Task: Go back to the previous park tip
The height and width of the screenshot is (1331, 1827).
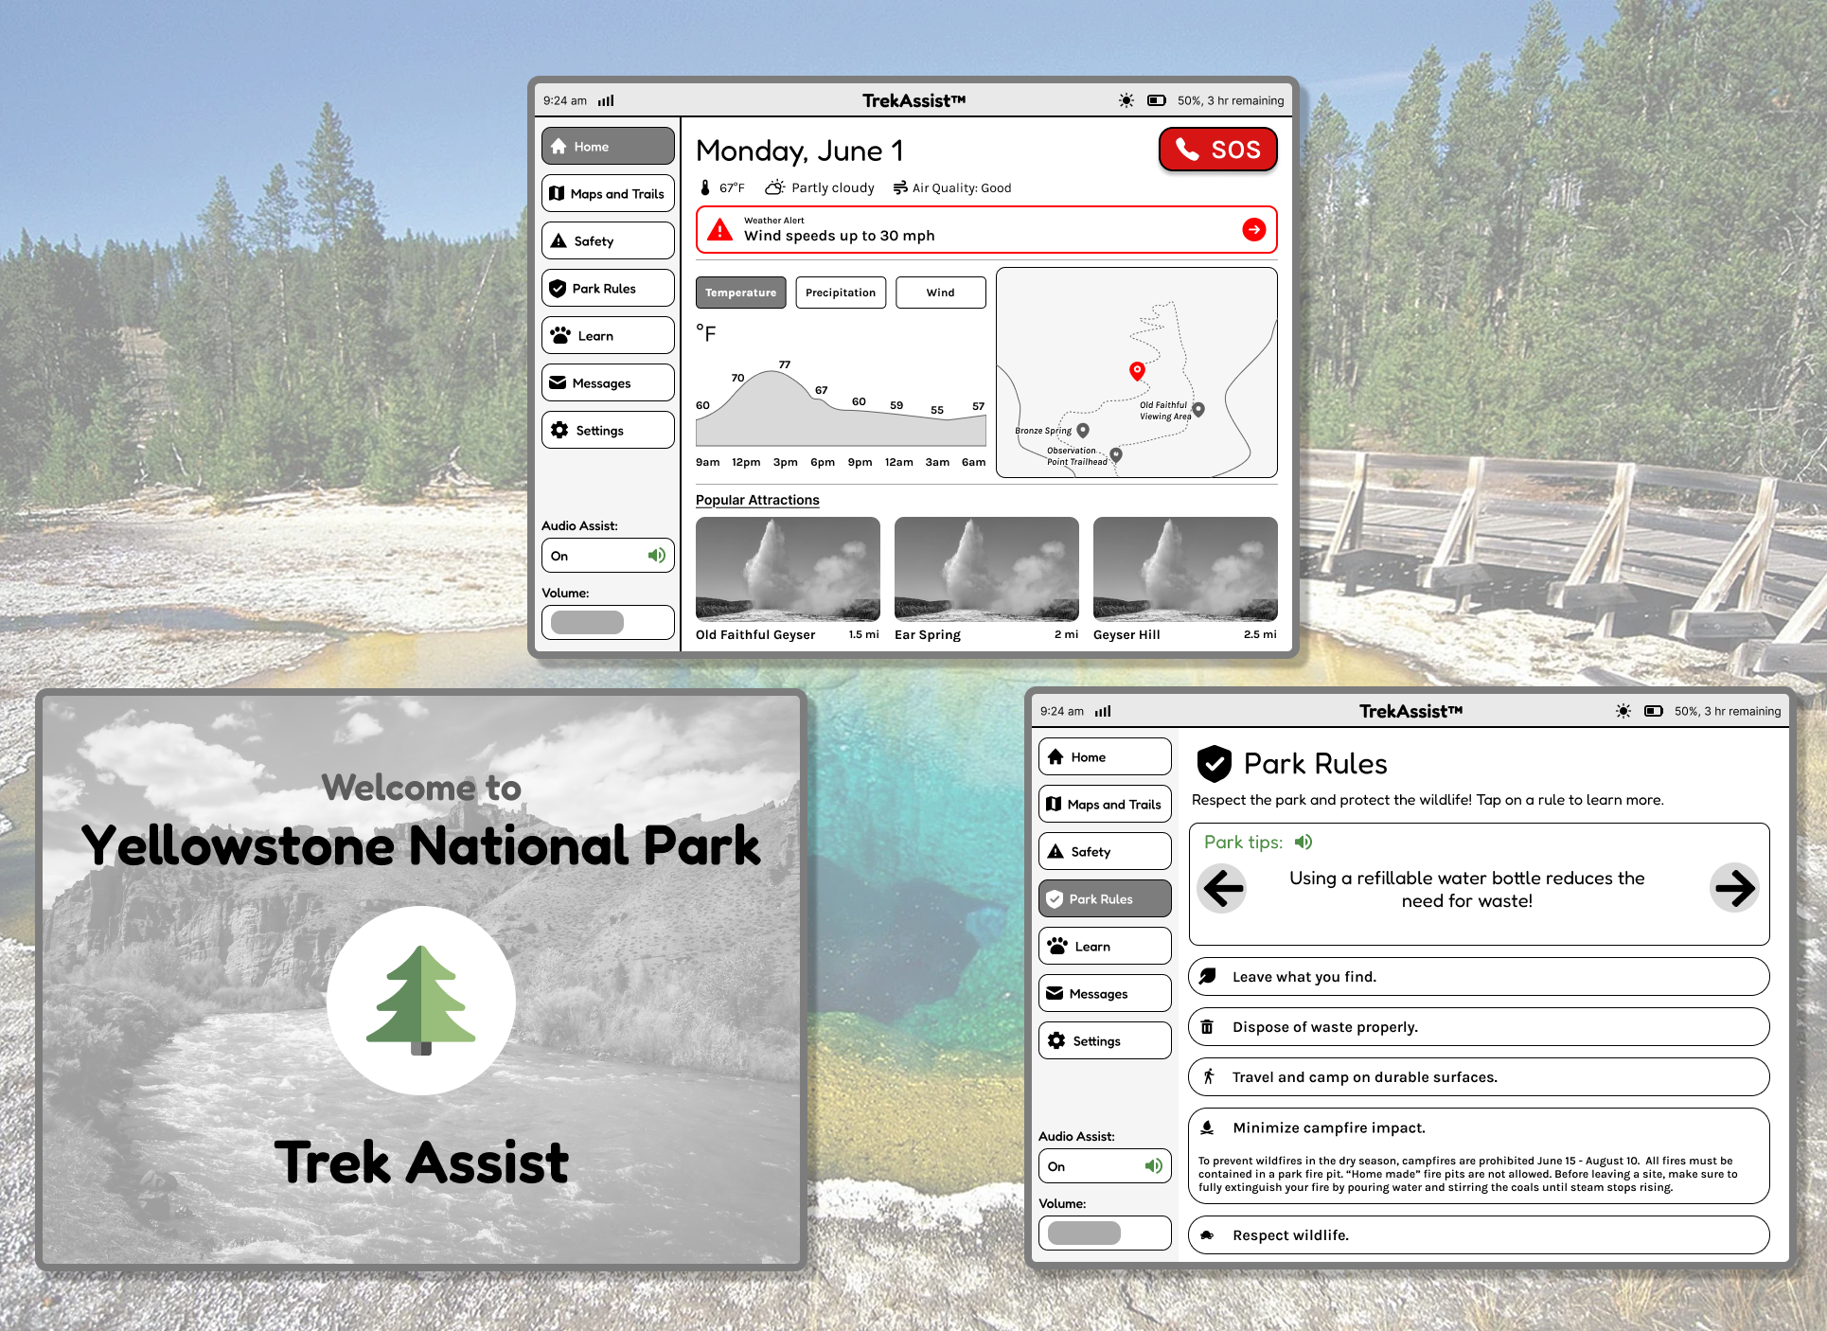Action: (1222, 888)
